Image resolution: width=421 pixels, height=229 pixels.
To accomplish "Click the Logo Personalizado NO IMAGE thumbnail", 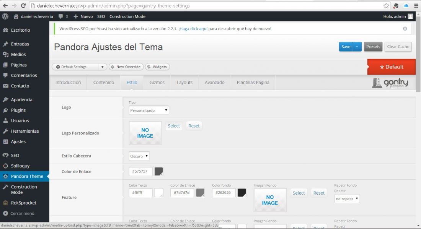I will (x=145, y=133).
